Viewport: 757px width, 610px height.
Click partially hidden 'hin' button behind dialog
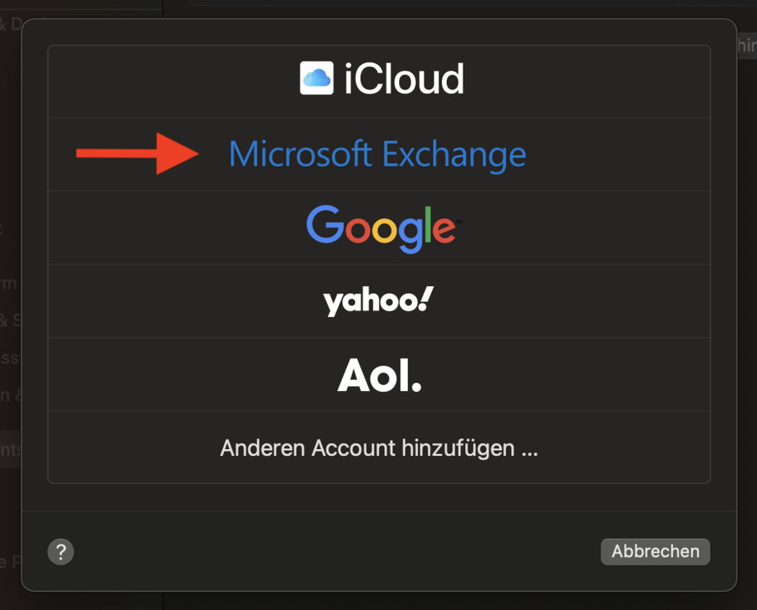point(747,46)
